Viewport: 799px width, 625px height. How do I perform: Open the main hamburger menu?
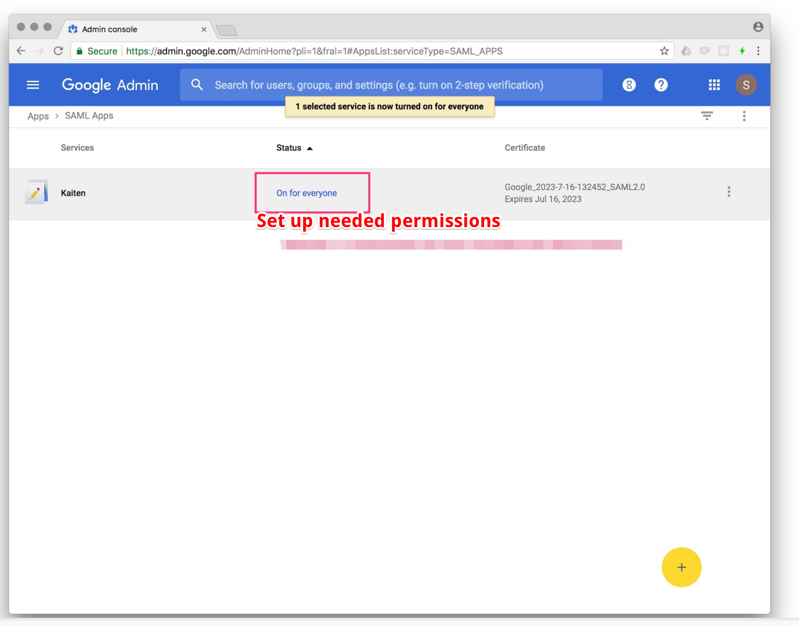point(33,85)
